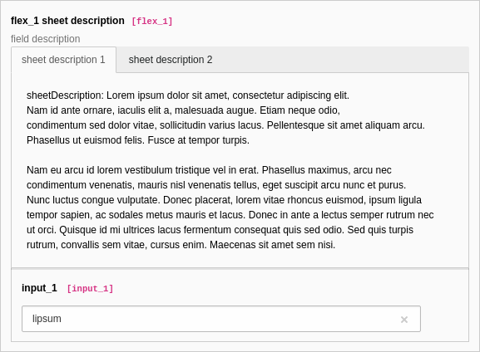Click the bold input_1 label

(39, 288)
